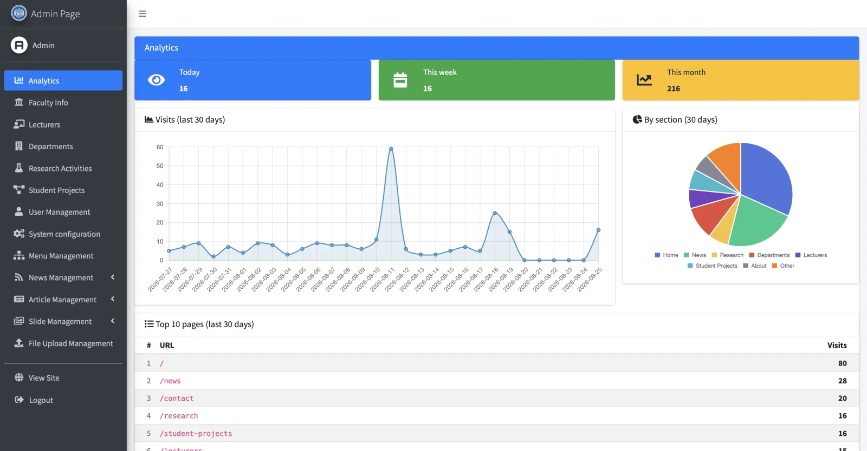This screenshot has height=451, width=867.
Task: Click the /news URL in top pages table
Action: click(x=170, y=381)
